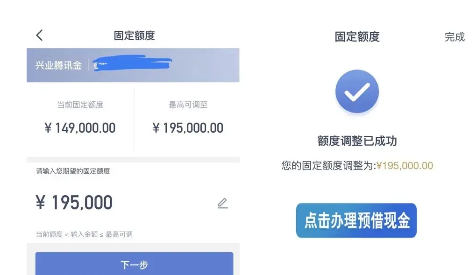
Task: Click the right screen 固定额度 title
Action: pos(357,37)
